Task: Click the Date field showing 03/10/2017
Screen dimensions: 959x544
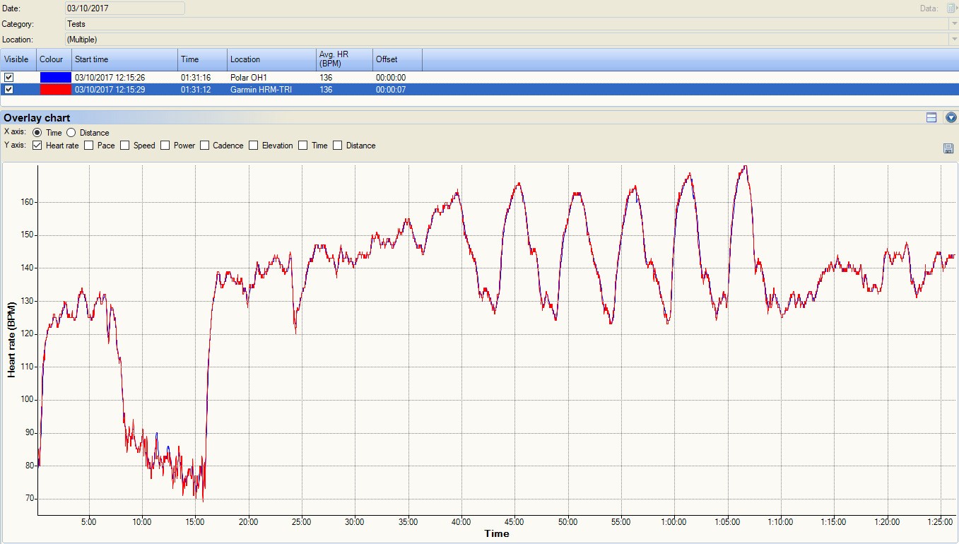Action: 124,8
